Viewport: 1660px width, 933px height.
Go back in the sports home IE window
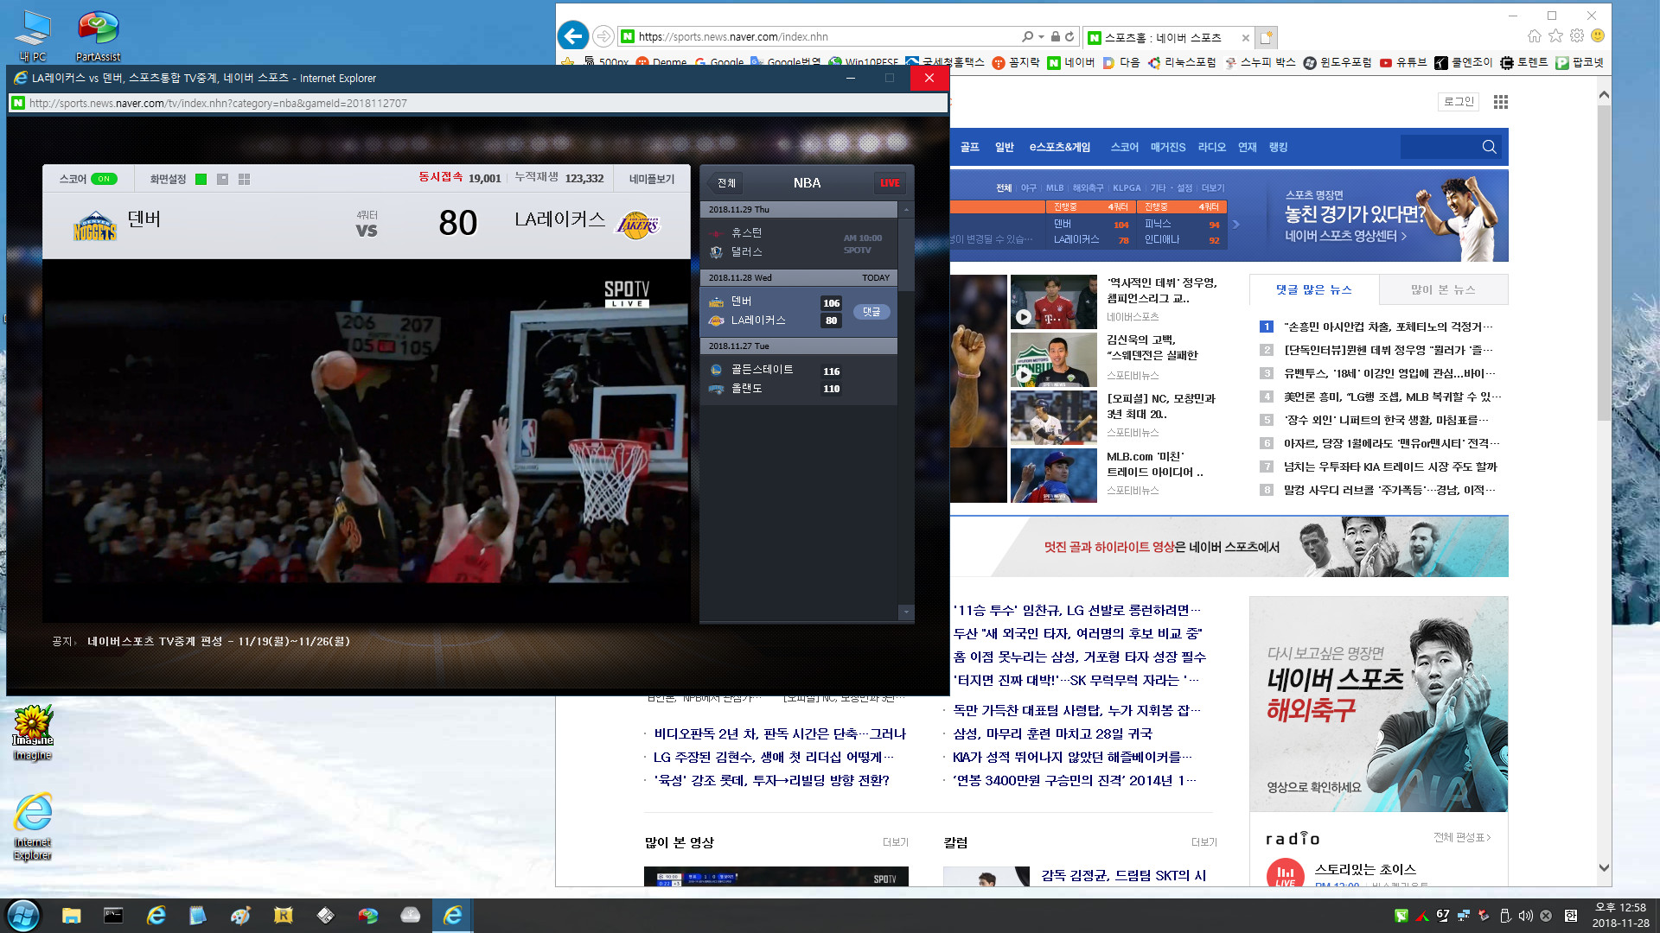(x=572, y=36)
